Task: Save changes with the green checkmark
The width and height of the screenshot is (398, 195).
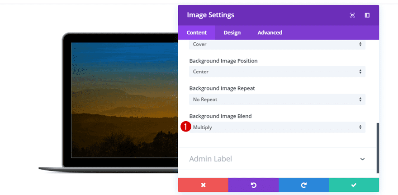Action: [x=354, y=185]
